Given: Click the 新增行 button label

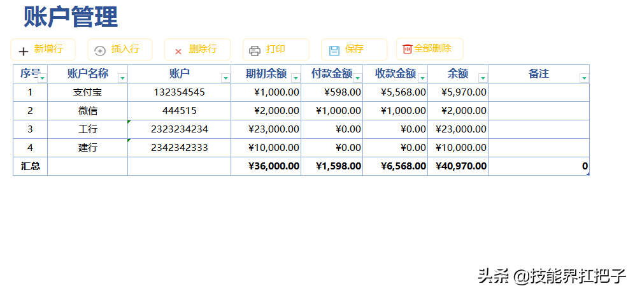Looking at the screenshot, I should click(x=48, y=49).
